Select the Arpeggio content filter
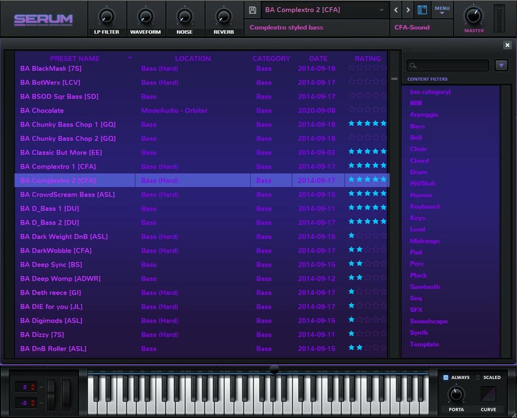Viewport: 517px width, 418px height. (x=424, y=114)
